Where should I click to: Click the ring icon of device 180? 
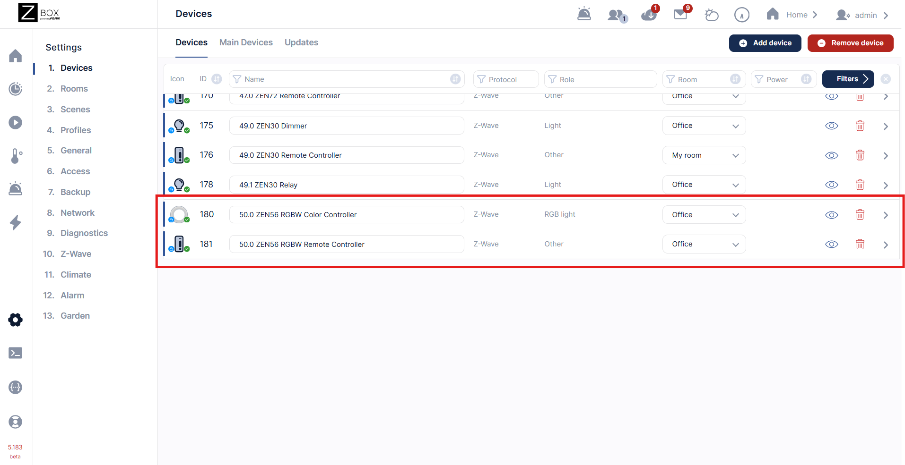coord(179,214)
